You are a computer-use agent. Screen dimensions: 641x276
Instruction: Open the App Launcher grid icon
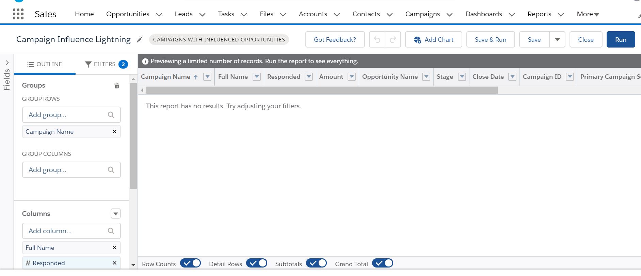(x=18, y=14)
